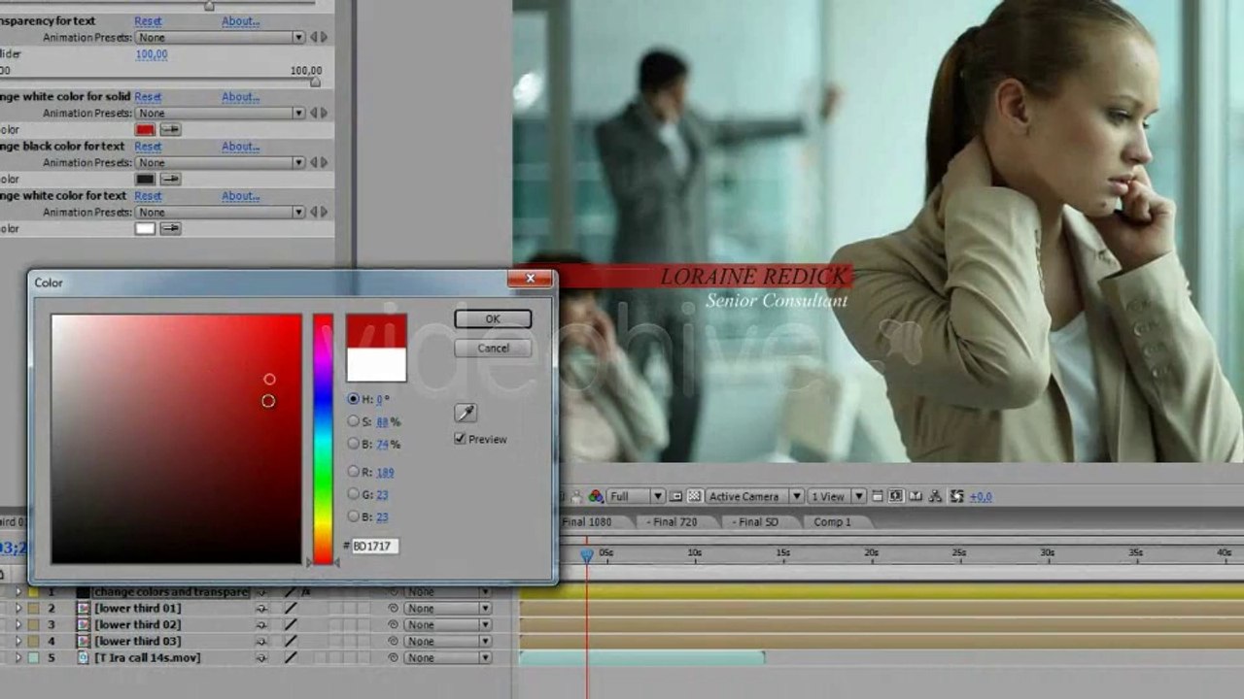Click the show channel RGB icon
1244x699 pixels.
coord(596,496)
